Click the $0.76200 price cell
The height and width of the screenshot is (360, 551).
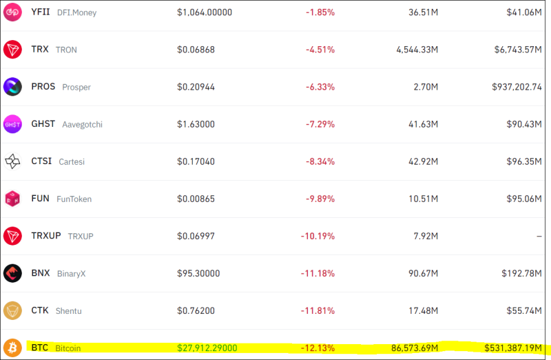196,311
